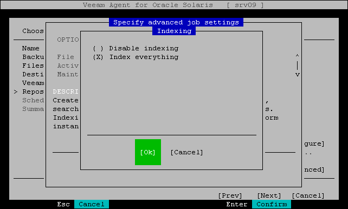Click the Next wizard button
Screen dimensions: 348x209
coord(269,195)
